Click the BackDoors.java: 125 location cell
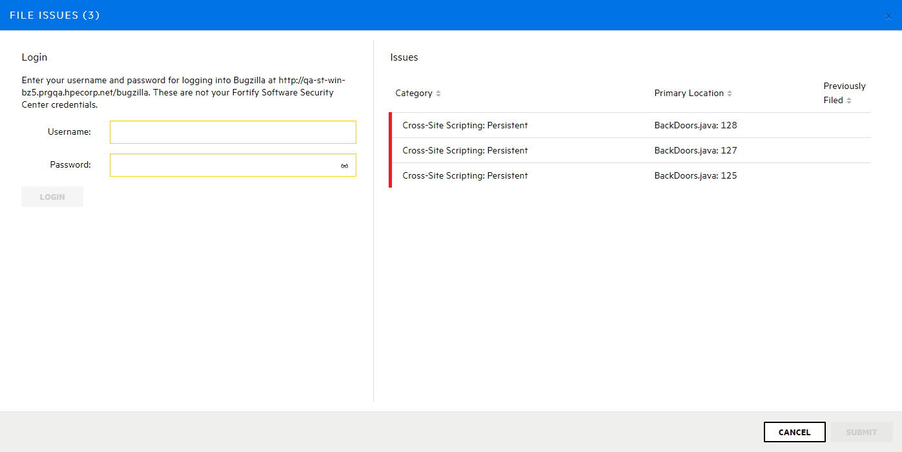The image size is (902, 452). click(695, 176)
